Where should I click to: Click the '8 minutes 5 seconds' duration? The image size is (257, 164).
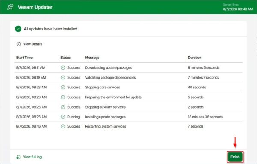pyautogui.click(x=203, y=67)
